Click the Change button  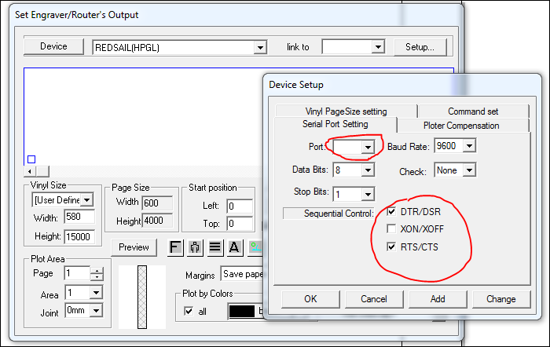501,299
